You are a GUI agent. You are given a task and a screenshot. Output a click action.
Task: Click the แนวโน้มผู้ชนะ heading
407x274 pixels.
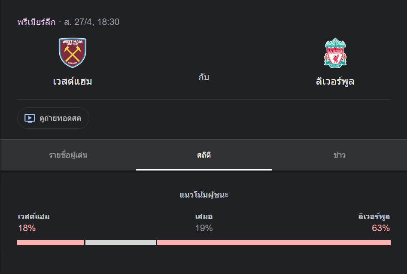tap(204, 195)
